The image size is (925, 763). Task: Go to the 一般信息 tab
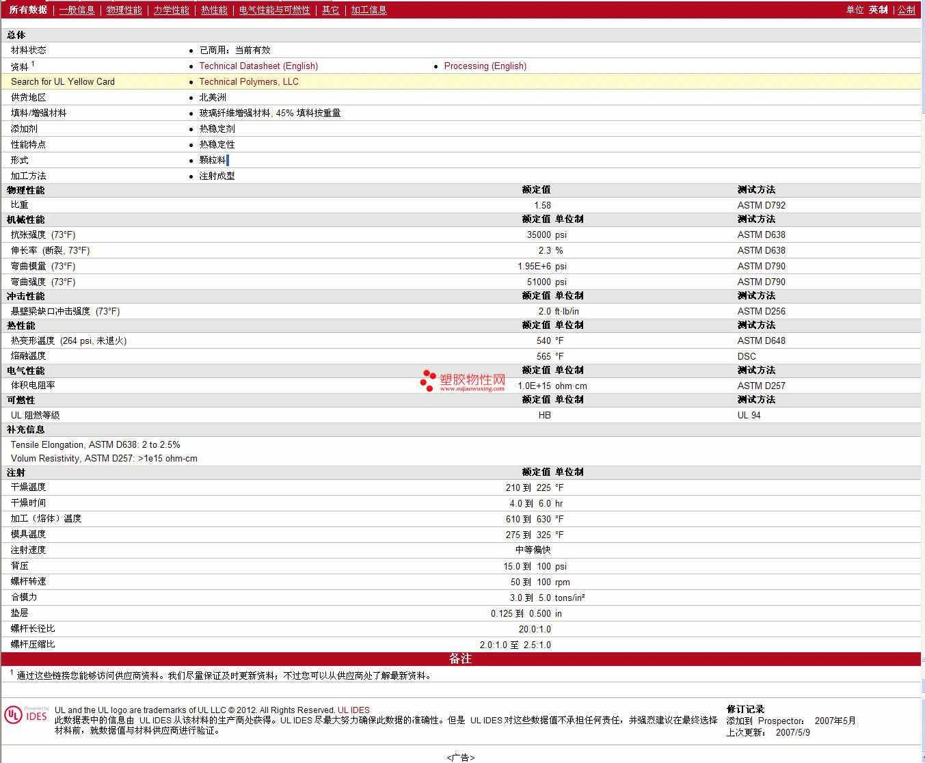click(77, 10)
